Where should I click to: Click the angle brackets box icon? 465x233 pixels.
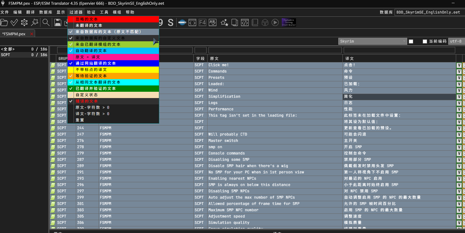pos(192,22)
